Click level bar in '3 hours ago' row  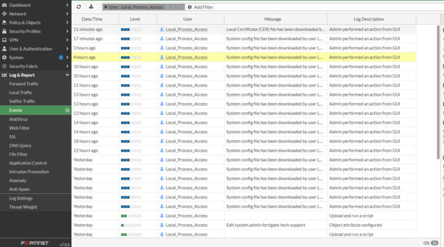coord(131,48)
